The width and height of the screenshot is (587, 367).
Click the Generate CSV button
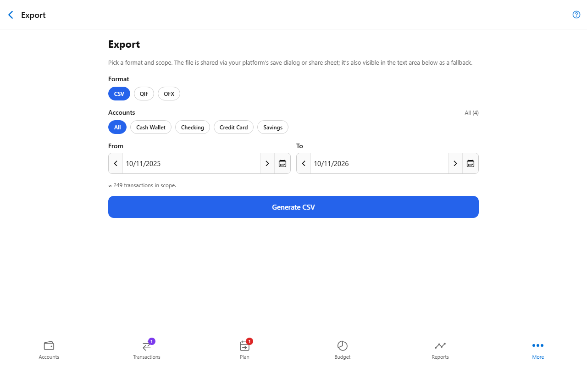point(293,207)
